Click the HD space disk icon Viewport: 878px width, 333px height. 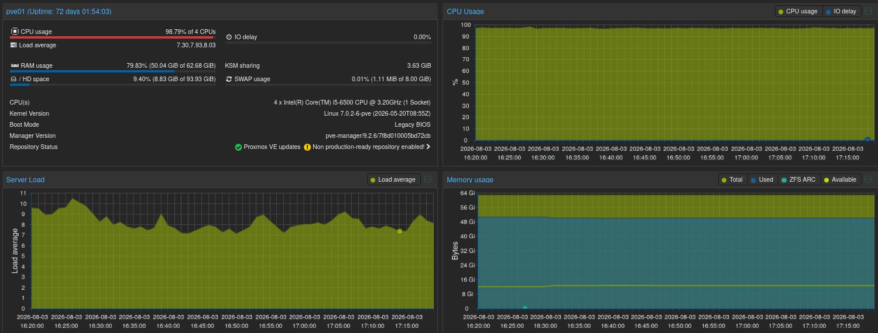(14, 79)
